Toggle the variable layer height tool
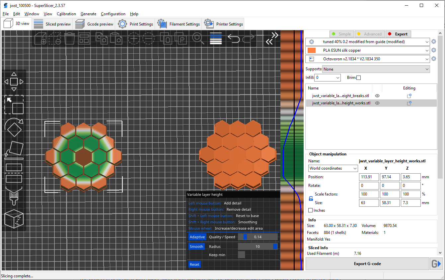445x280 pixels. [216, 38]
